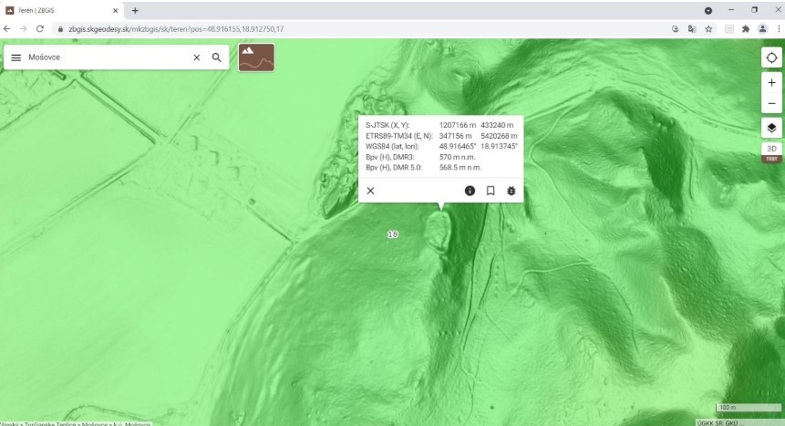785x426 pixels.
Task: Zoom in on the map
Action: coord(771,83)
